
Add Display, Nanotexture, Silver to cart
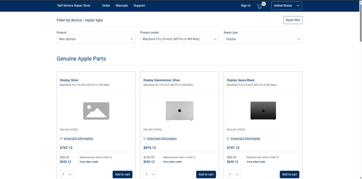[x=206, y=174]
